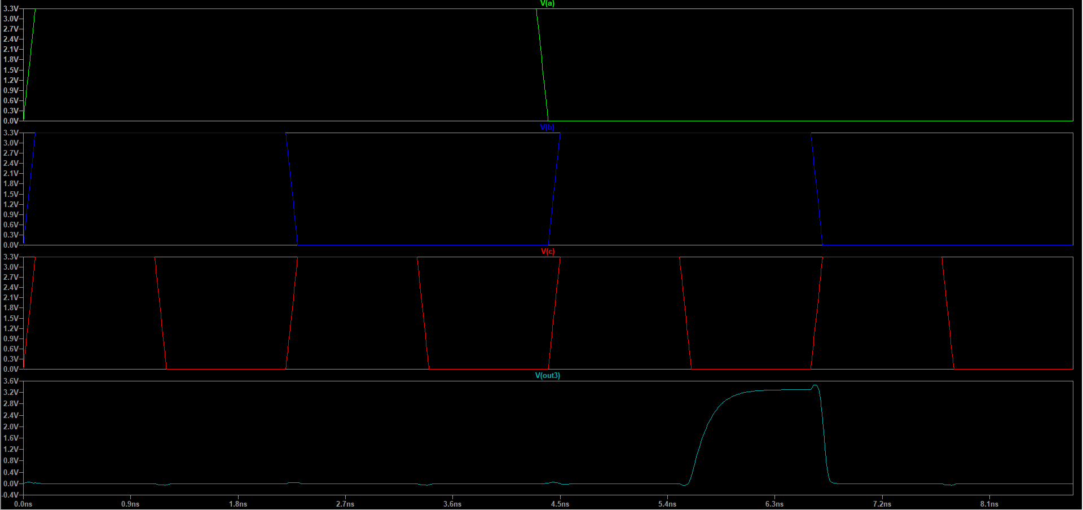Click the red V(c) trace label
This screenshot has width=1083, height=510.
pos(548,252)
